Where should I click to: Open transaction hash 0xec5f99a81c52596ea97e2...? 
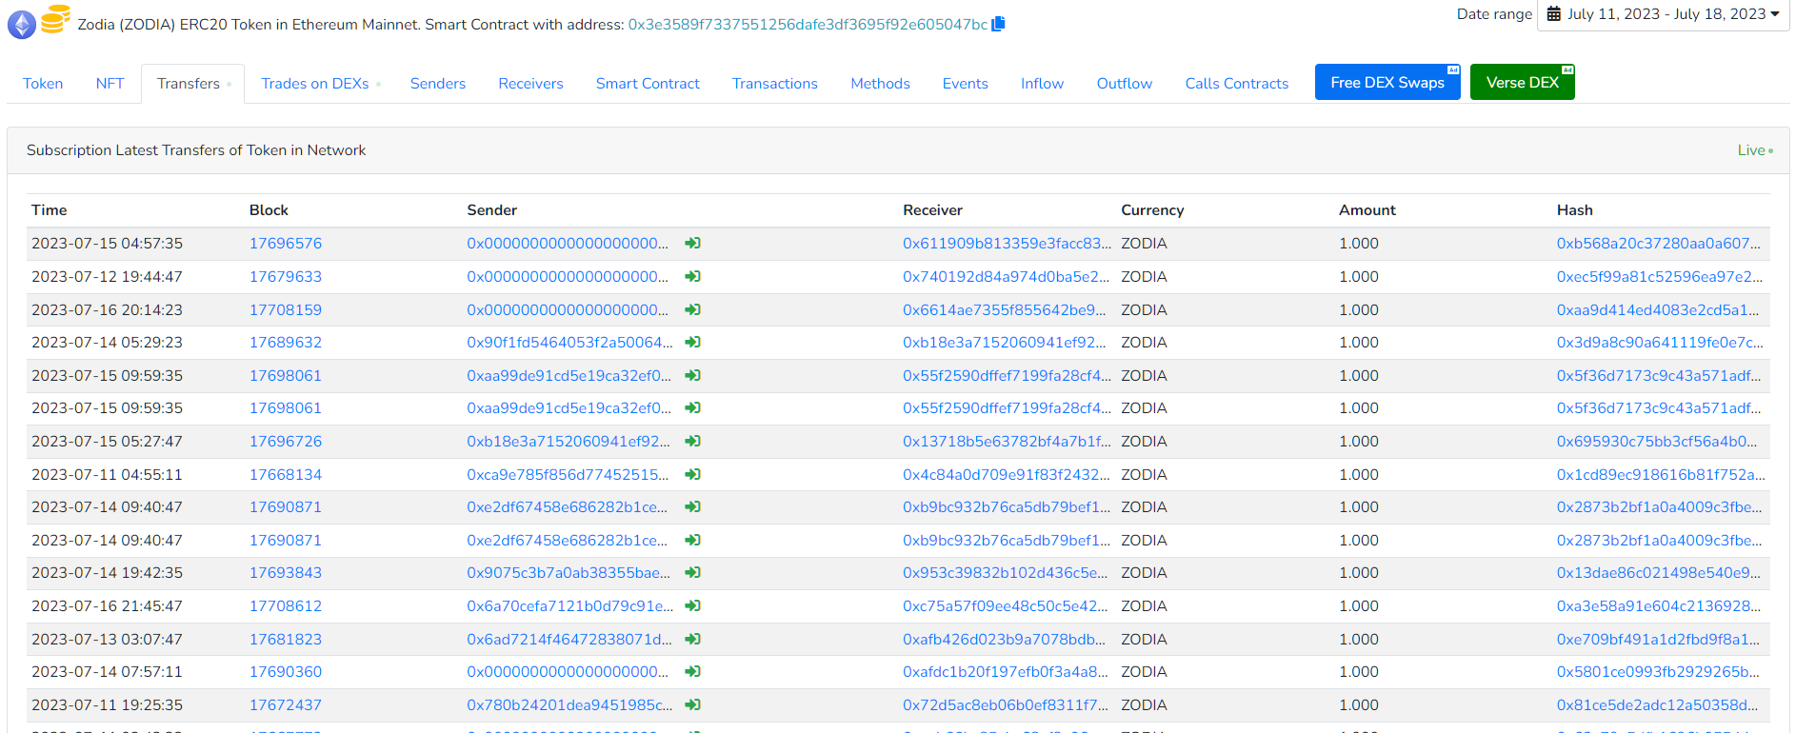coord(1660,277)
